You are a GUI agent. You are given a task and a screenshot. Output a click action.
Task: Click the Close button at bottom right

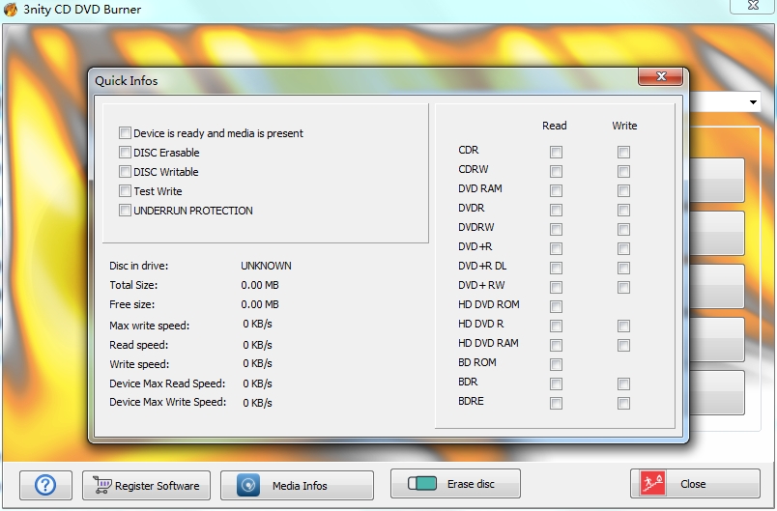tap(695, 483)
